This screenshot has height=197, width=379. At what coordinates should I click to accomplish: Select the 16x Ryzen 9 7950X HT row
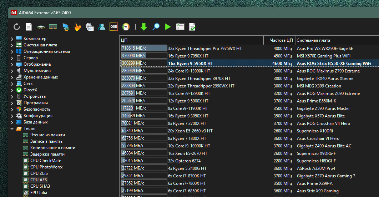click(249, 56)
